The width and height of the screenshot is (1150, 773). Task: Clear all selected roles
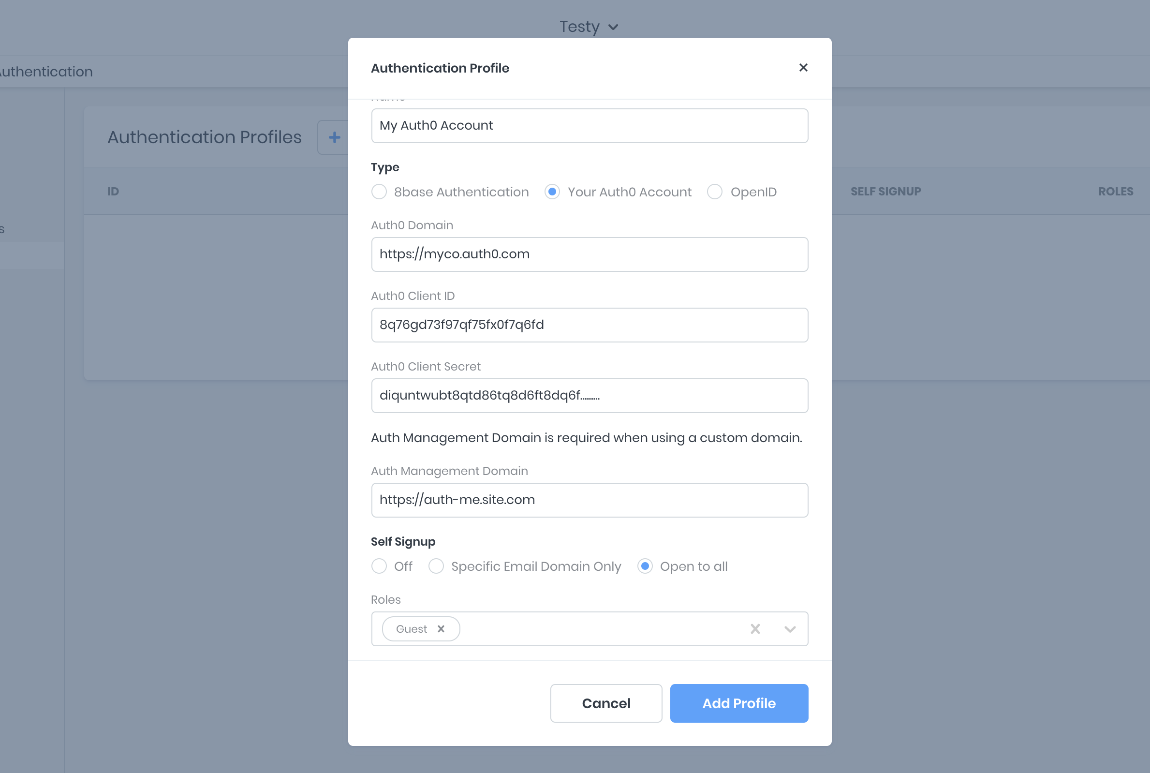[x=755, y=628]
